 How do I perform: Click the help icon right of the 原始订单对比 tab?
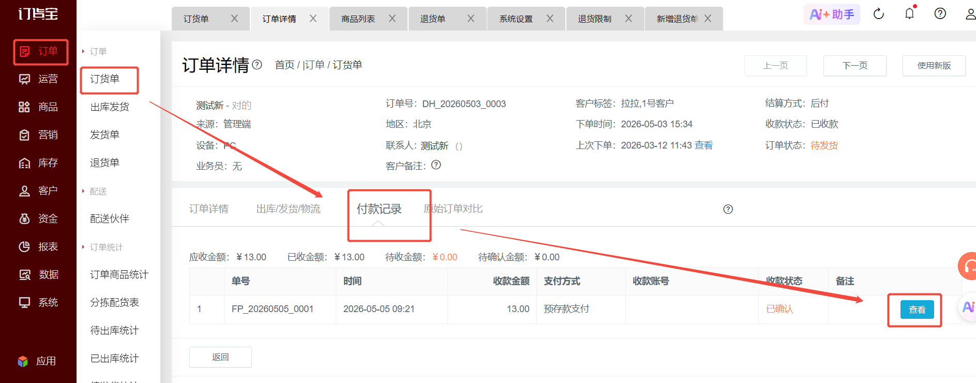pyautogui.click(x=728, y=209)
